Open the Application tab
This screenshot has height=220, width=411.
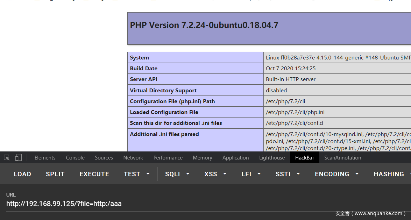(x=236, y=158)
